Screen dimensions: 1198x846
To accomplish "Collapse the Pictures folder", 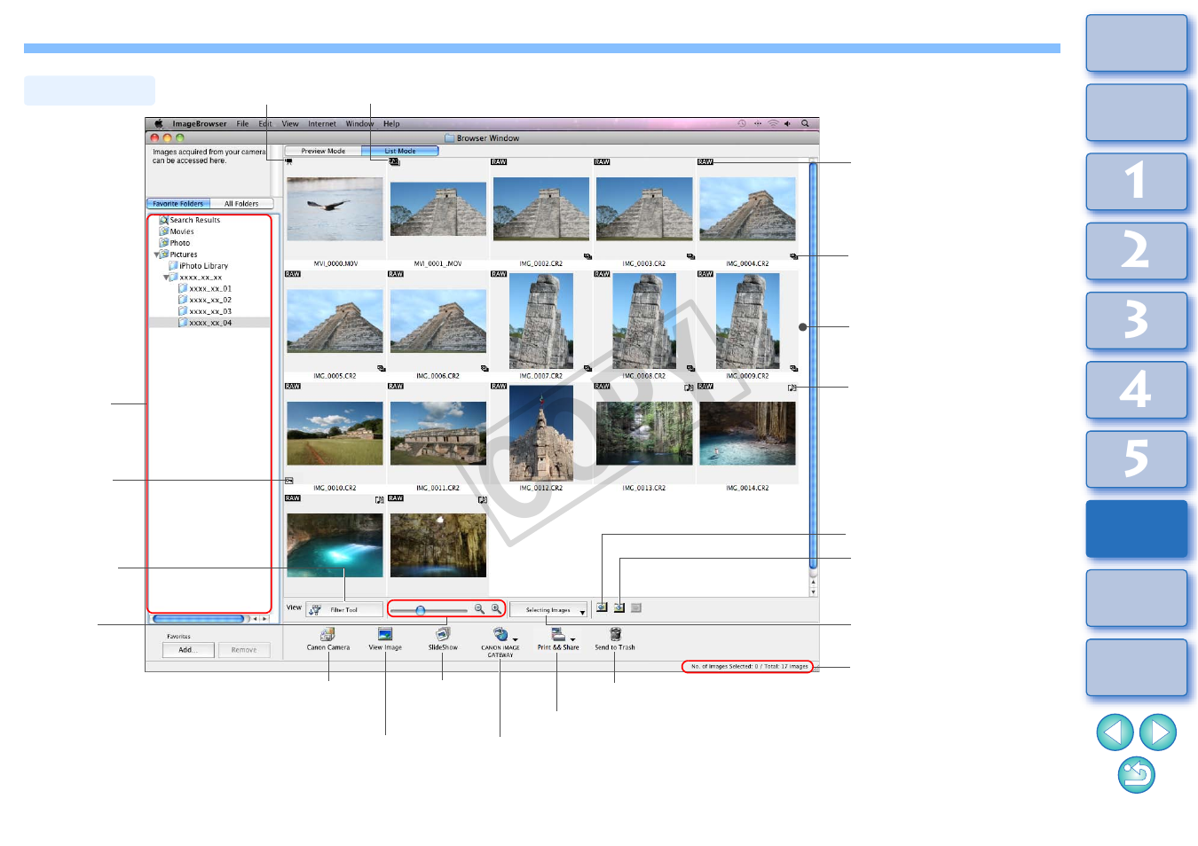I will pyautogui.click(x=156, y=255).
